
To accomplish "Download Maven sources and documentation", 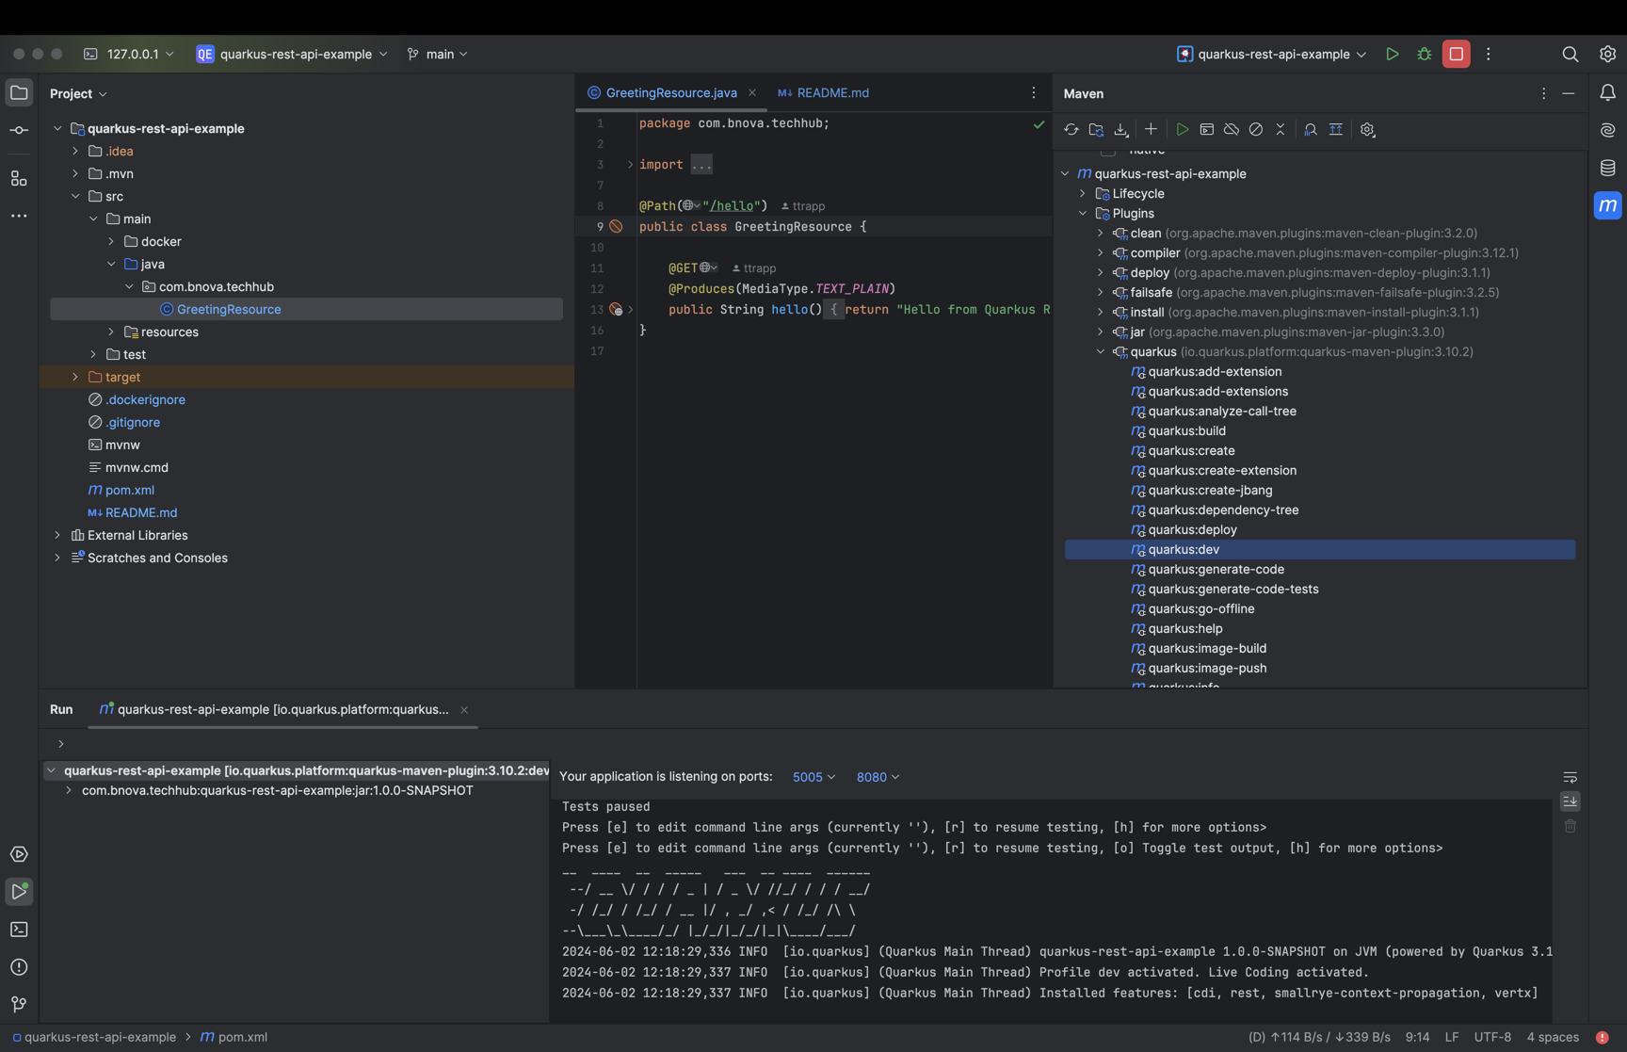I will coord(1120,130).
